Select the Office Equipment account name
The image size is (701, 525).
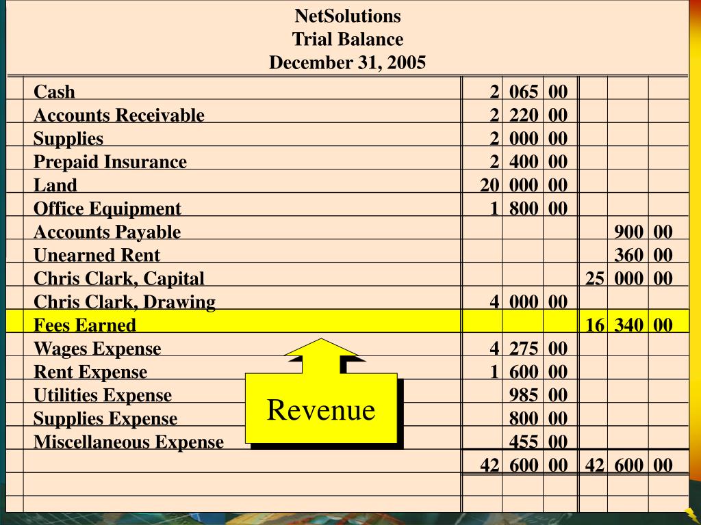point(107,208)
